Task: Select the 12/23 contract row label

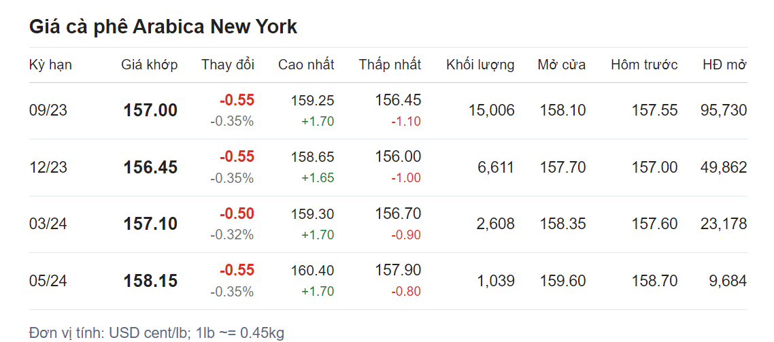Action: pos(48,167)
